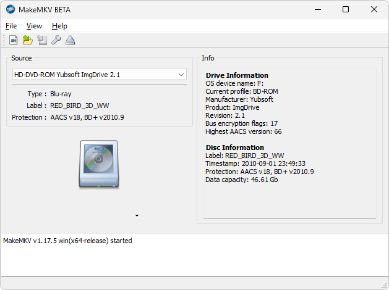
Task: Click the Open files video icon in toolbar
Action: [x=13, y=40]
